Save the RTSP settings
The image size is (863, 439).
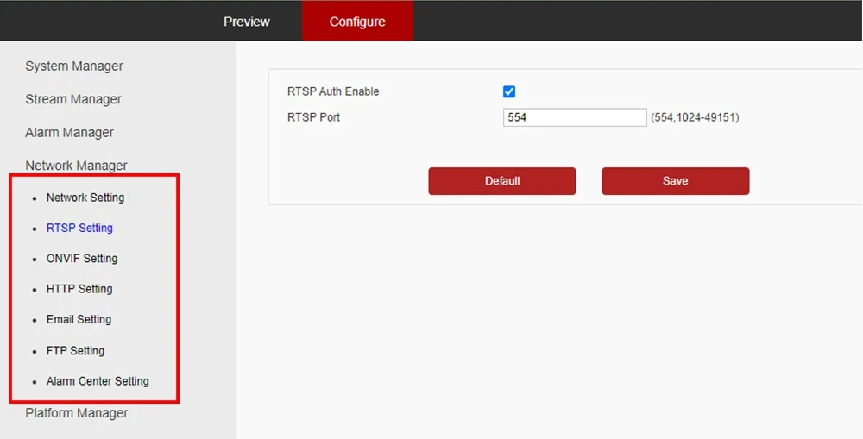pos(675,181)
